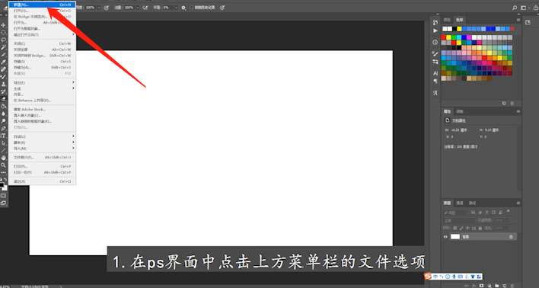Choose Search Adobe Stock menu item
The image size is (539, 288).
(x=42, y=110)
